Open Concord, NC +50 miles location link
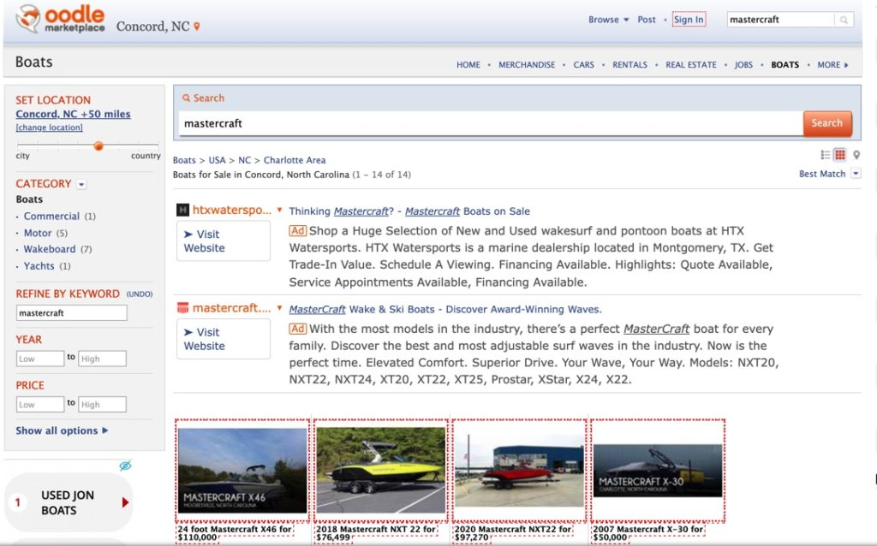 73,114
